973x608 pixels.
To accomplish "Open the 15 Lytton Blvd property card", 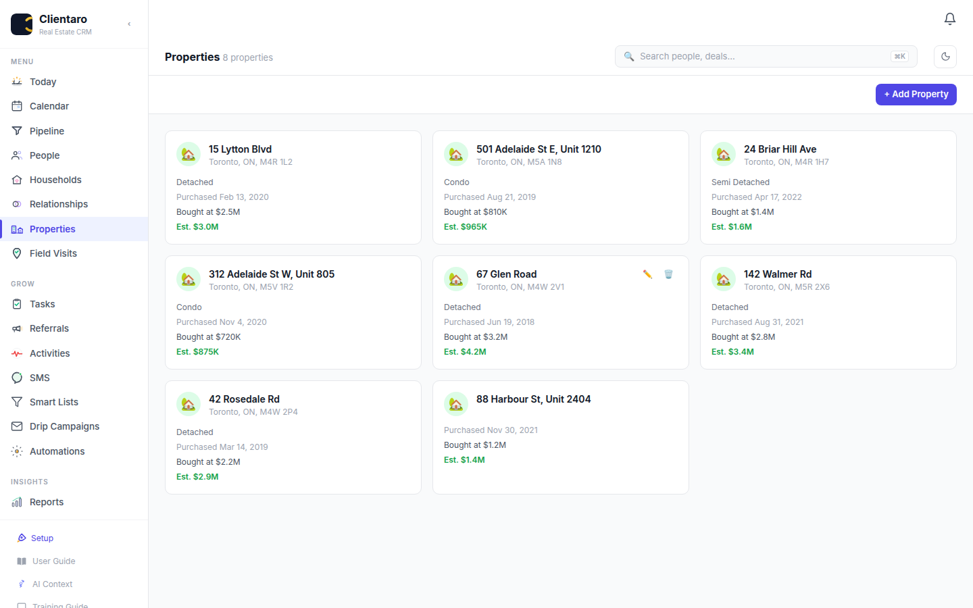I will [293, 187].
